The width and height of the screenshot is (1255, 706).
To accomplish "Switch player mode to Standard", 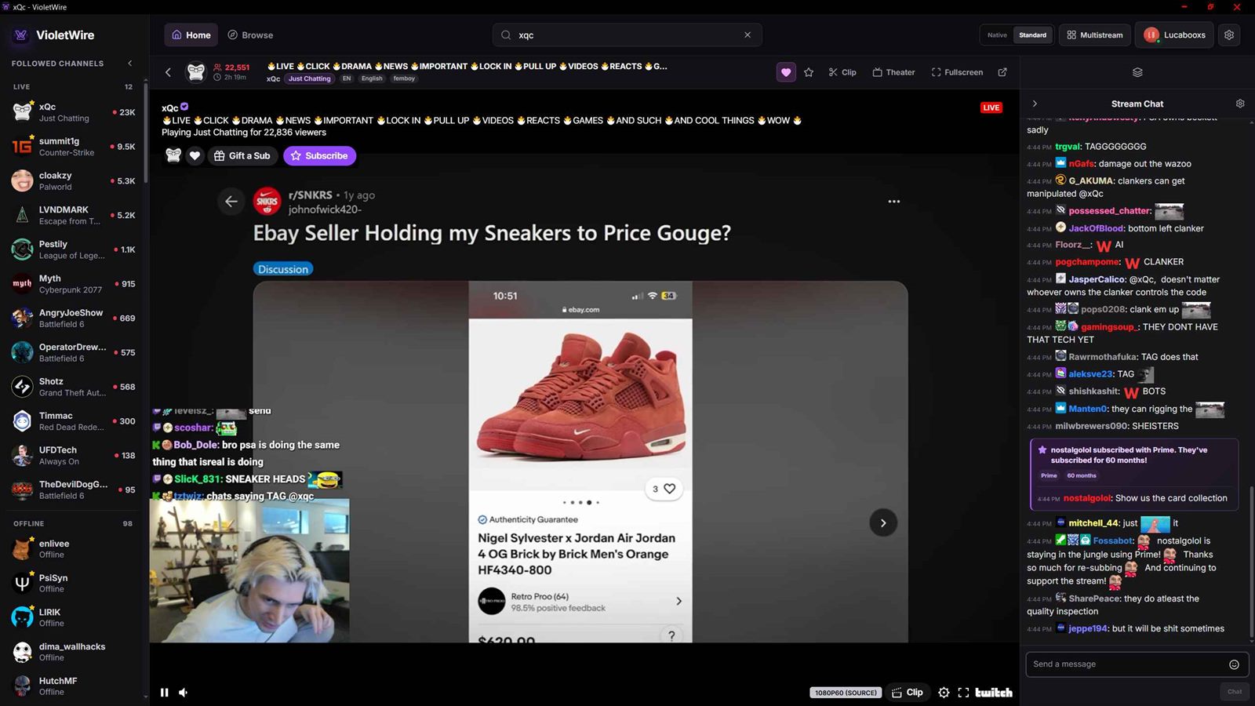I will coord(1032,35).
